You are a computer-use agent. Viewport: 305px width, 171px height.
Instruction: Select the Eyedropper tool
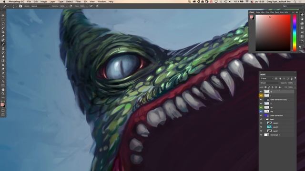click(3, 36)
